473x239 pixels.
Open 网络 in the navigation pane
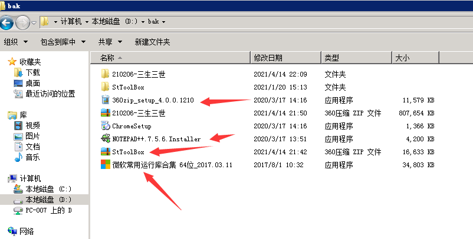coord(27,231)
